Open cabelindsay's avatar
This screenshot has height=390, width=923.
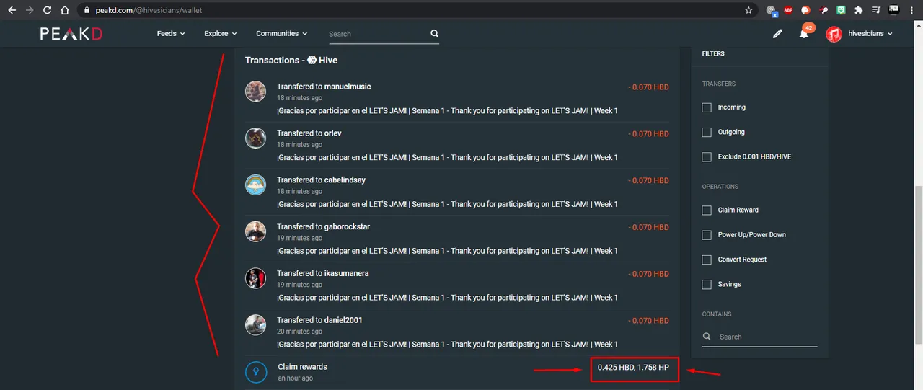[x=255, y=185]
